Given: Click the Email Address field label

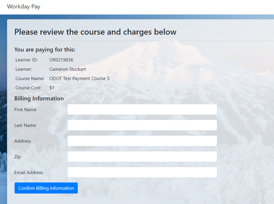Looking at the screenshot, I should pyautogui.click(x=29, y=173).
